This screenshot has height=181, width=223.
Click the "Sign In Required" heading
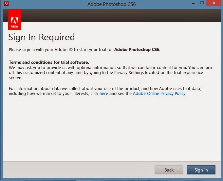[42, 37]
